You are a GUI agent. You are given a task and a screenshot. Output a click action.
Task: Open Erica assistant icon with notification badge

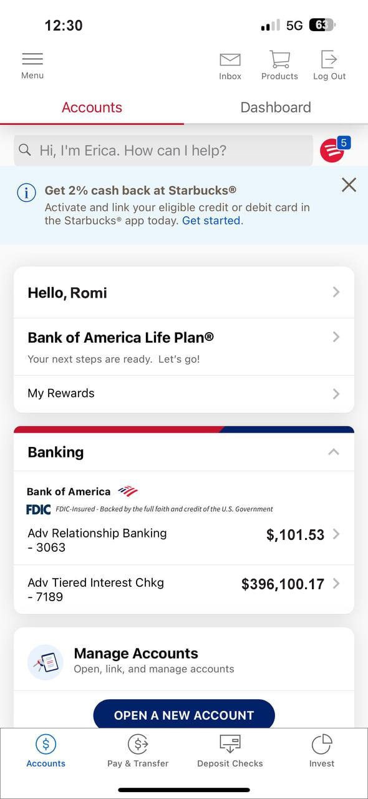[x=334, y=150]
